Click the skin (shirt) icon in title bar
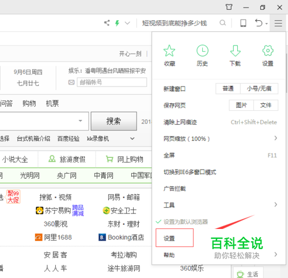 pyautogui.click(x=229, y=7)
